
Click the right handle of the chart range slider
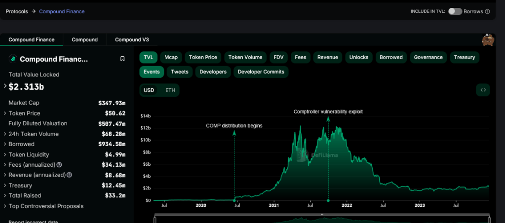coord(489,220)
